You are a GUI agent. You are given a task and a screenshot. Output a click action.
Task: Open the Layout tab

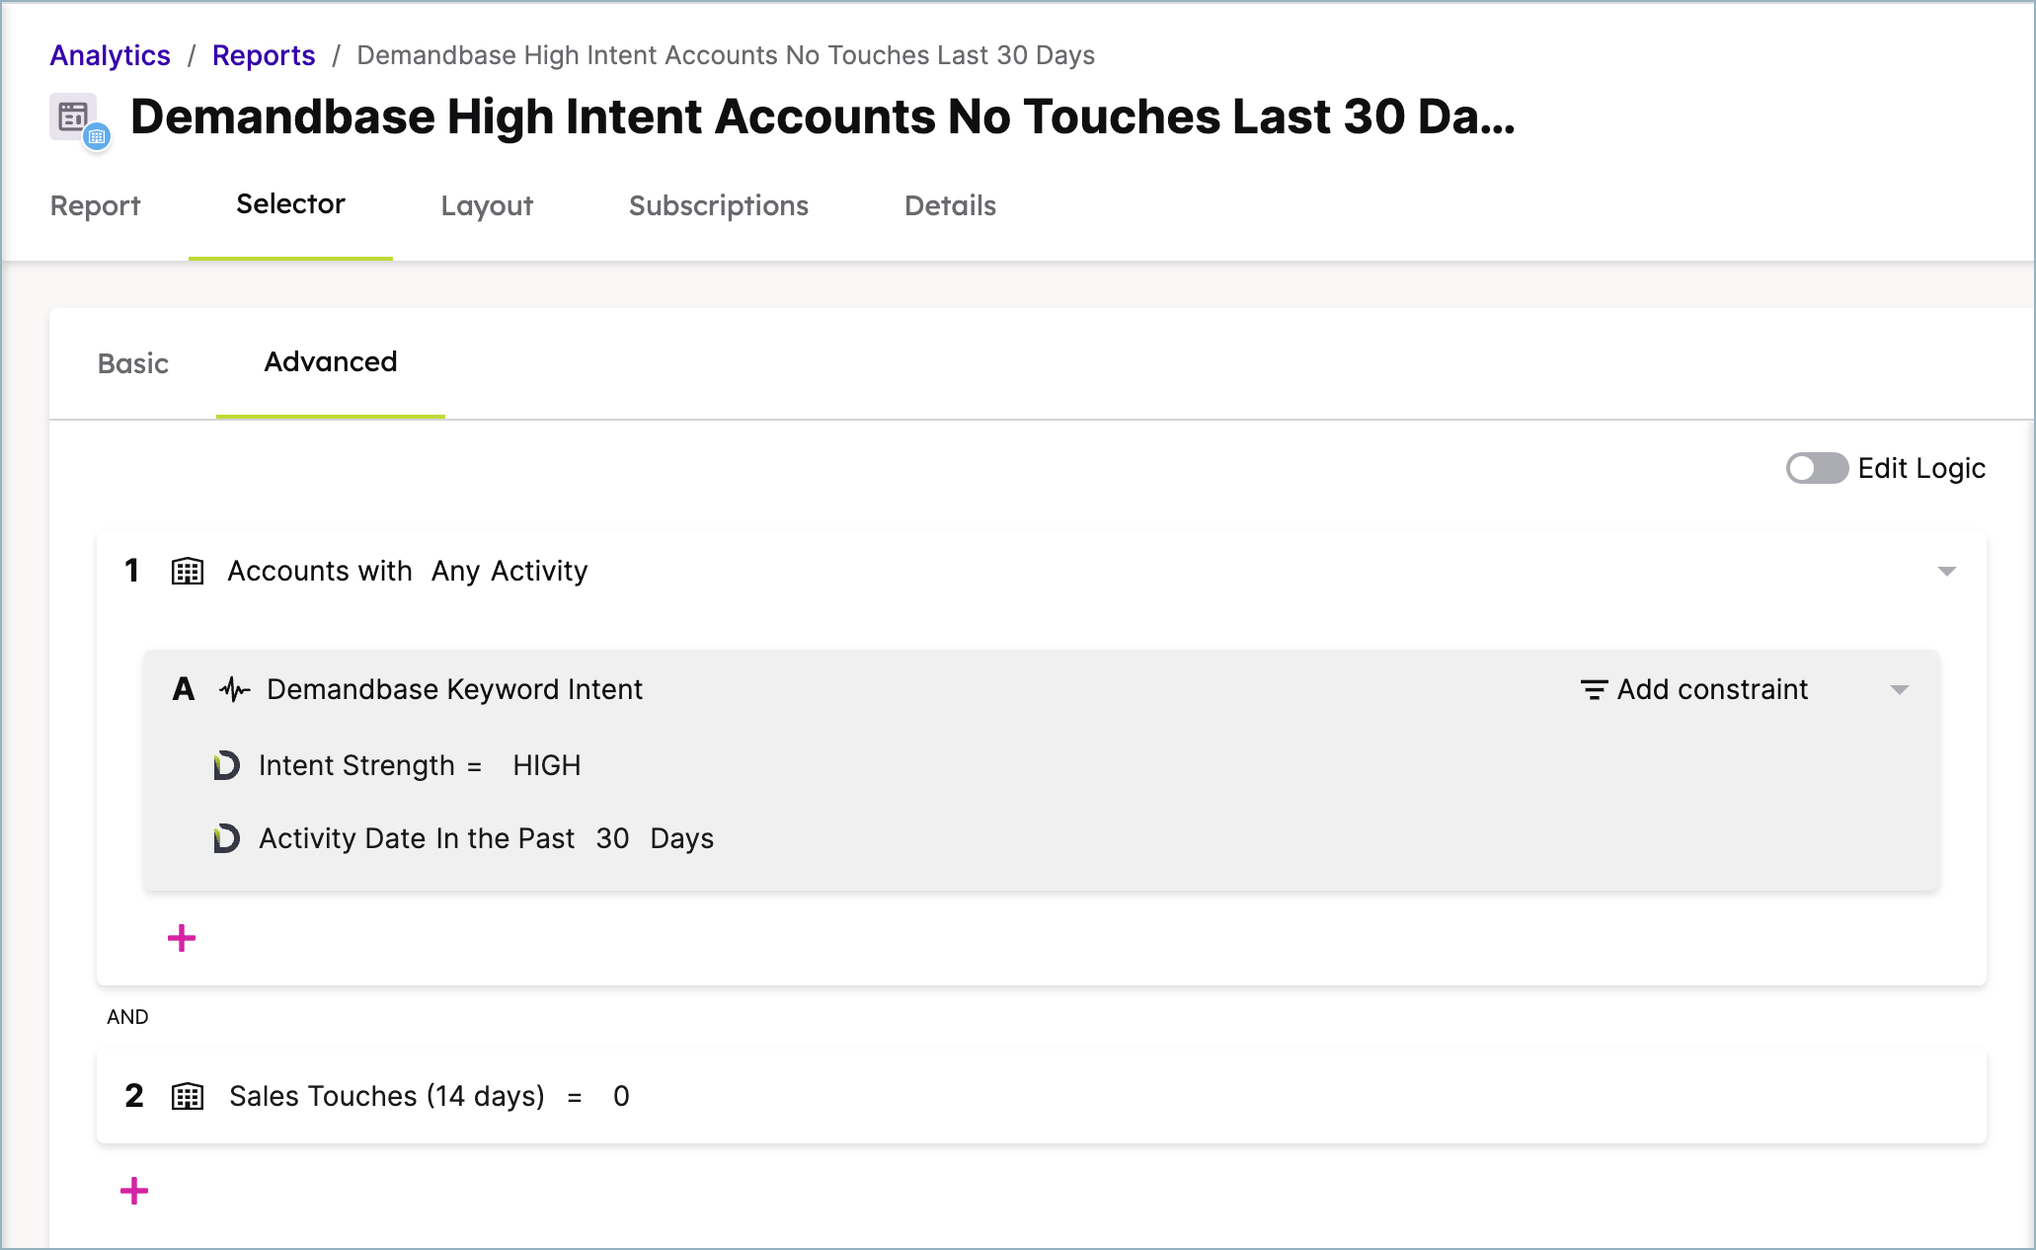(x=487, y=205)
